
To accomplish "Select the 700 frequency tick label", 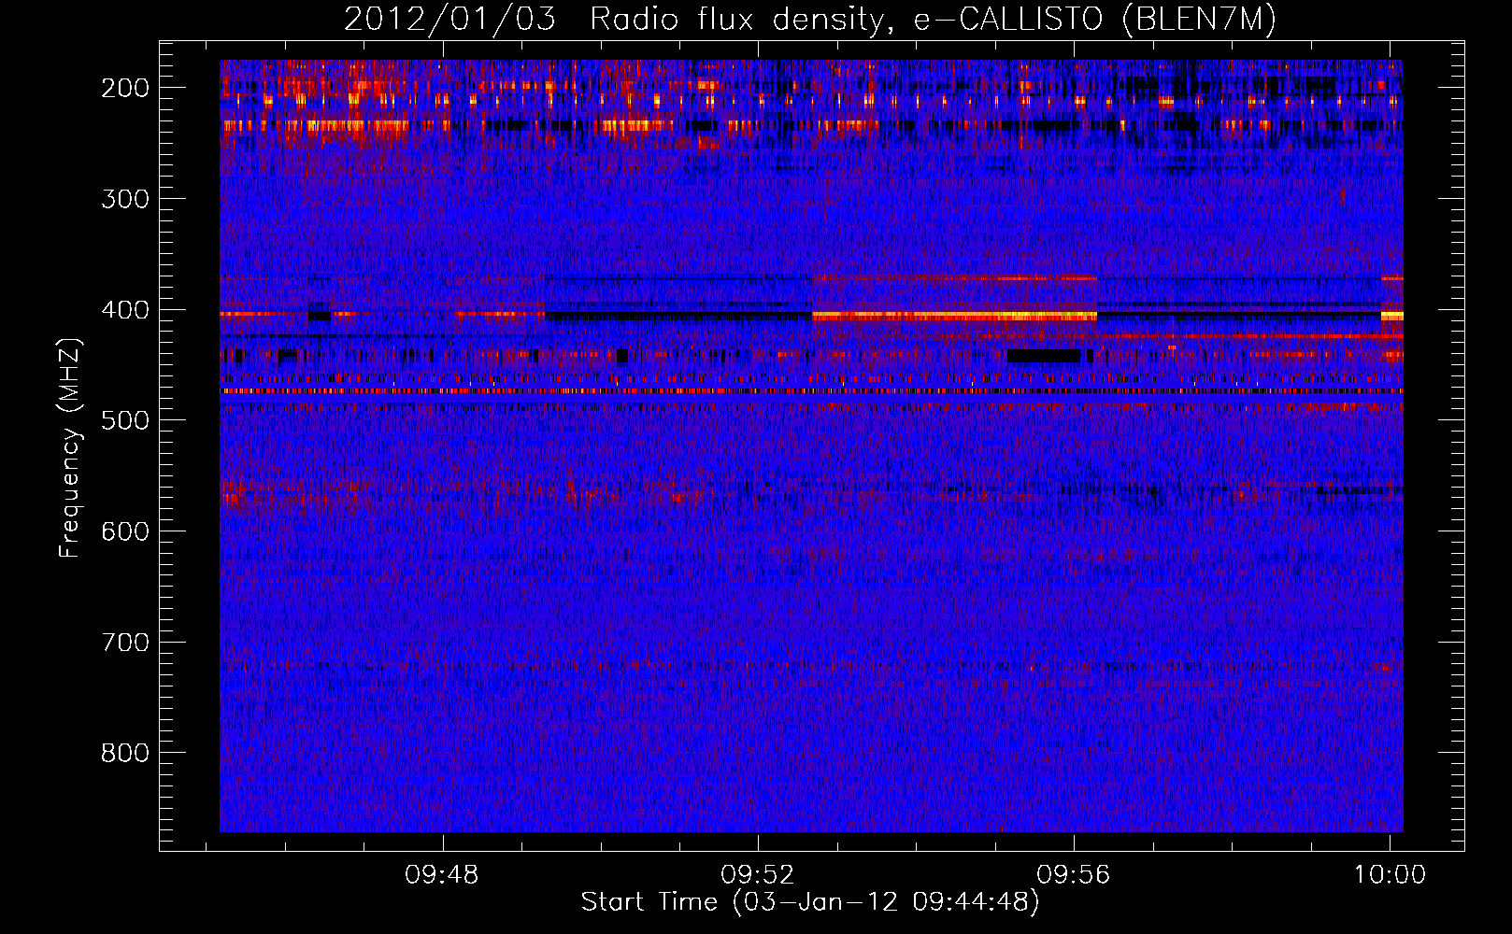I will click(x=125, y=643).
